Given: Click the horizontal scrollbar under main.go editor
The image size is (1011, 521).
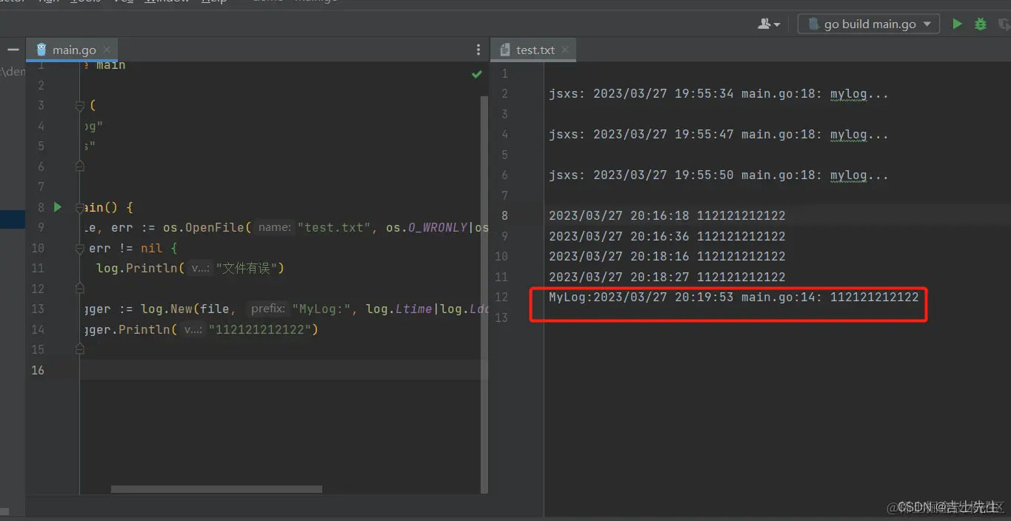Looking at the screenshot, I should coord(216,489).
